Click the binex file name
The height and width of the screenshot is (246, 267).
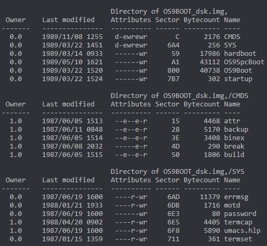tap(234, 138)
